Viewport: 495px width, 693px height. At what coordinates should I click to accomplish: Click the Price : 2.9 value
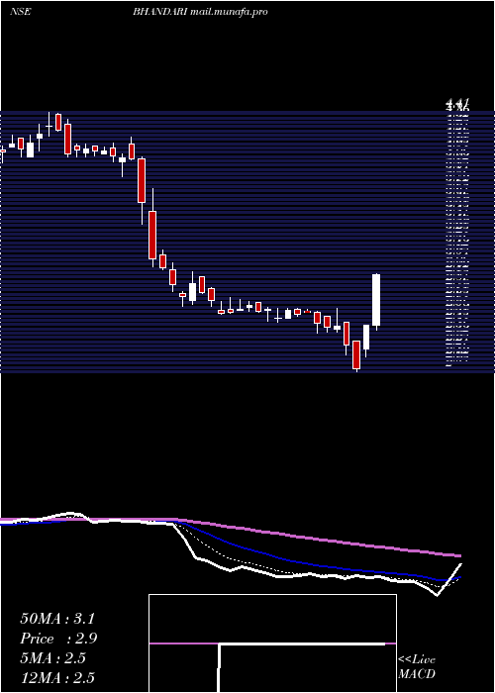58,639
